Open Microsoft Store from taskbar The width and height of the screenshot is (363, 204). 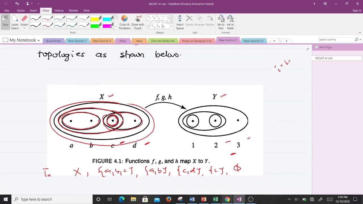[145, 199]
